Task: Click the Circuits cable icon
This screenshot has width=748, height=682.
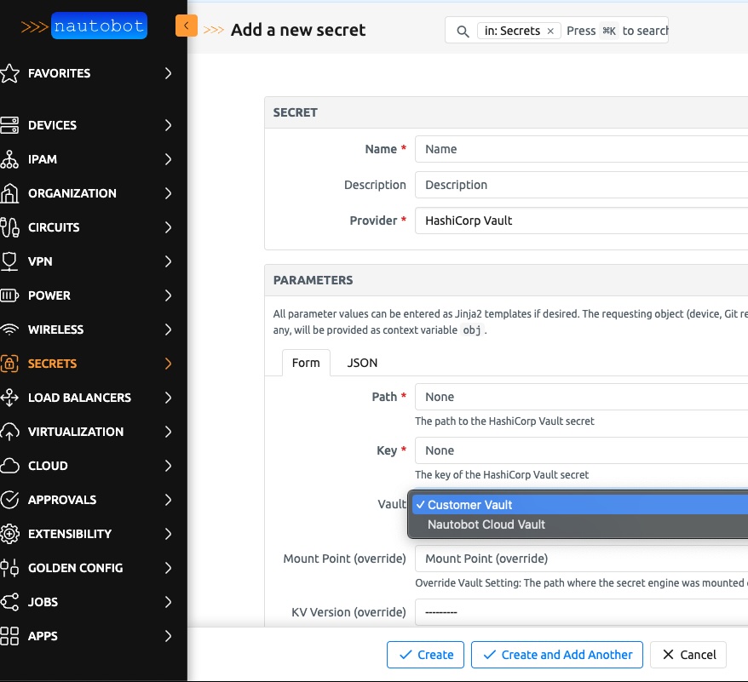Action: coord(10,227)
